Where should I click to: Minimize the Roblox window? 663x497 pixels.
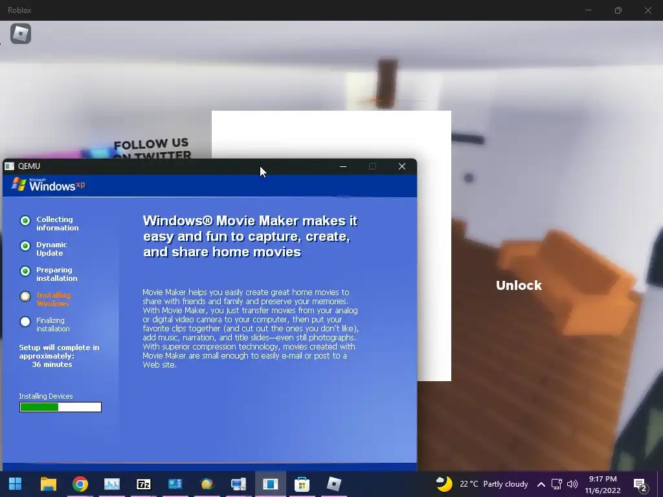pos(588,10)
